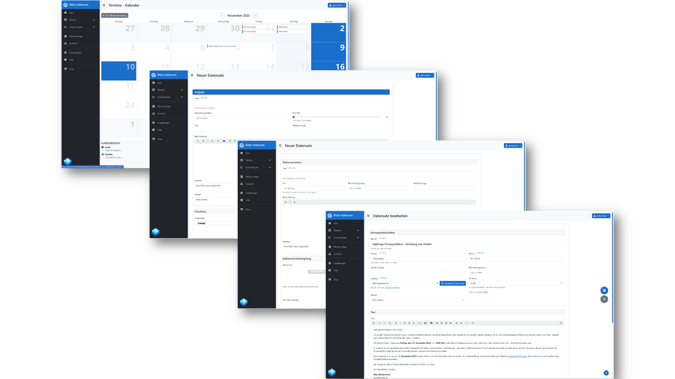Click the next-month arrow beside November 2025
The width and height of the screenshot is (675, 379).
[255, 15]
